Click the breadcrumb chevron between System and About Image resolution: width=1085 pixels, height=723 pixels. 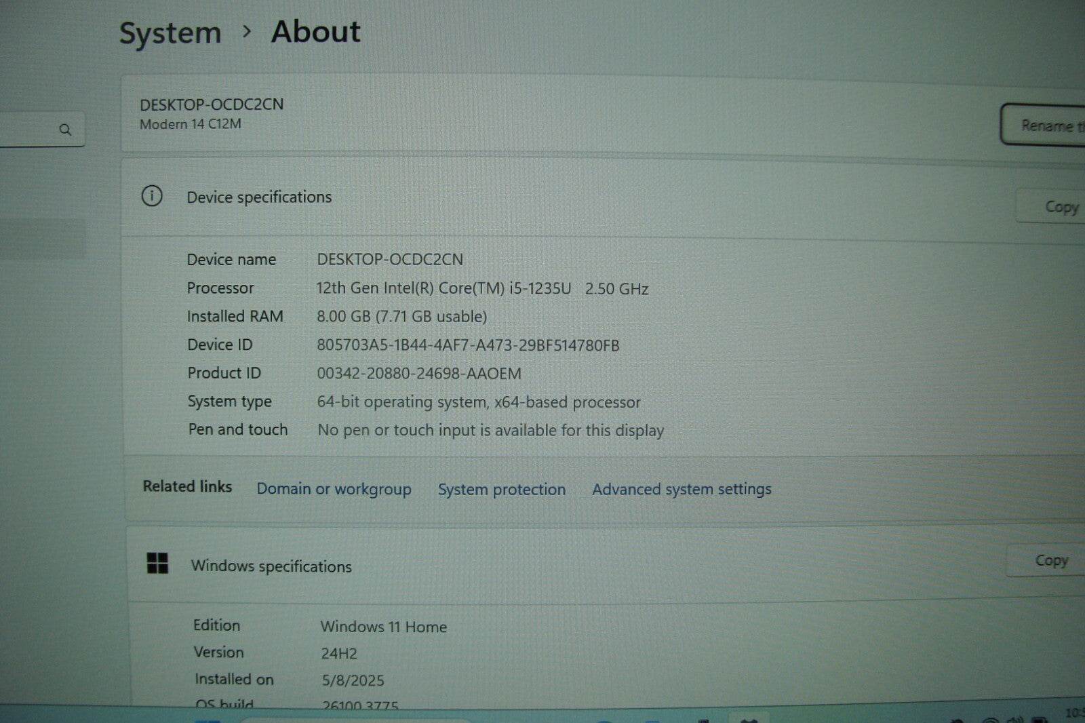[x=247, y=32]
